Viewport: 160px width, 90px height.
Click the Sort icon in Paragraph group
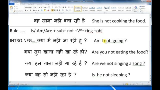click(x=69, y=7)
